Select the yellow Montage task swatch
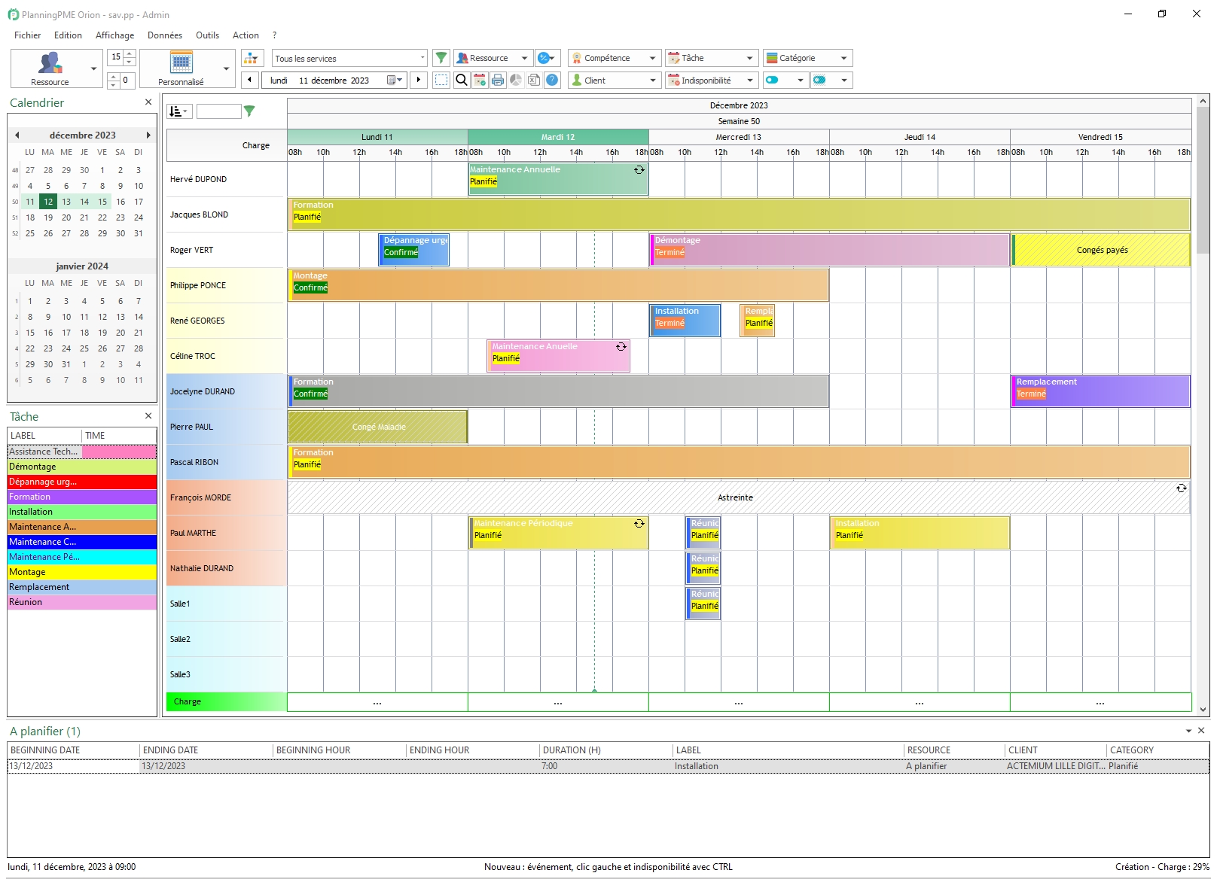 coord(82,572)
